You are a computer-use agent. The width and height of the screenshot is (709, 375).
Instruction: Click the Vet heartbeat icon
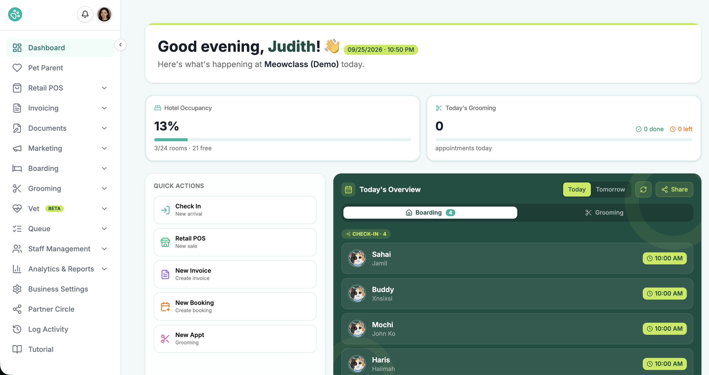[x=17, y=209]
